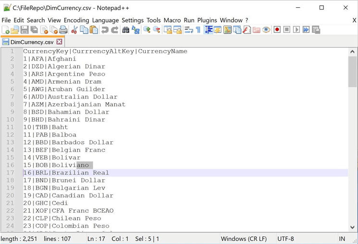
Task: Click the vertical scrollbar down arrow
Action: 352,227
